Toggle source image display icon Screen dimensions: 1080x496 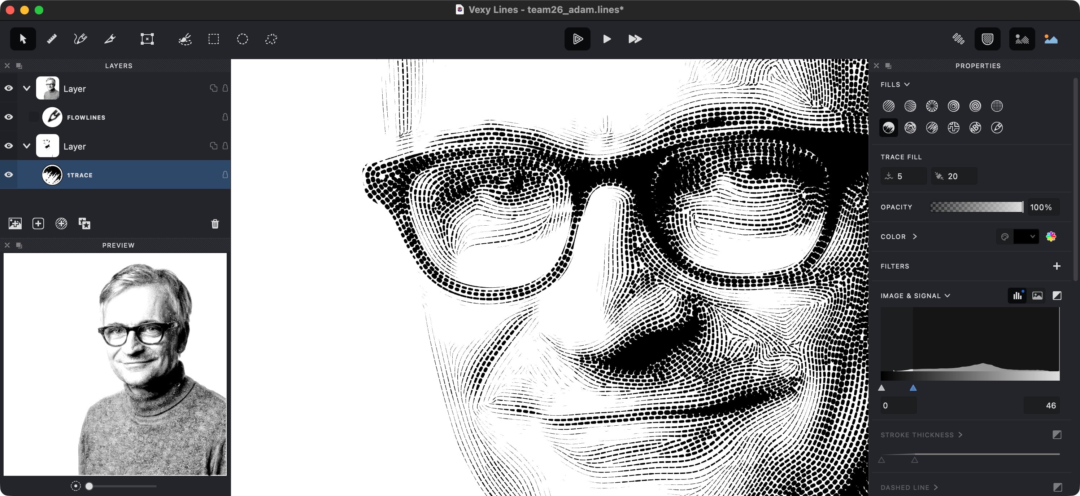[x=1051, y=39]
